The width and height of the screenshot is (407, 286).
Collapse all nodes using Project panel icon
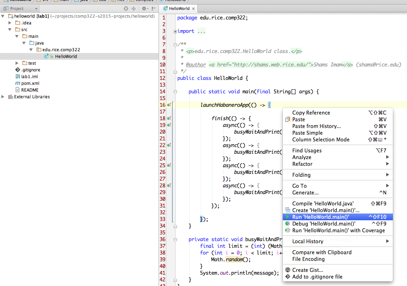click(134, 8)
